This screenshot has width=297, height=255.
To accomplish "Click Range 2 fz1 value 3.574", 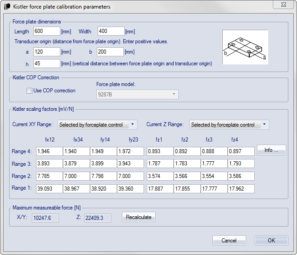I will pos(160,176).
